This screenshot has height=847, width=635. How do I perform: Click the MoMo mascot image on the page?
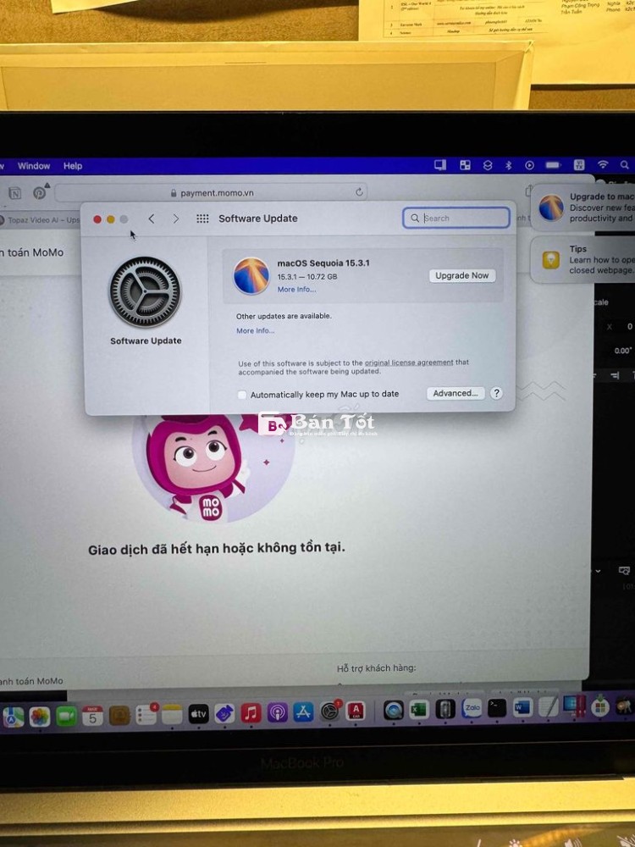(x=213, y=468)
